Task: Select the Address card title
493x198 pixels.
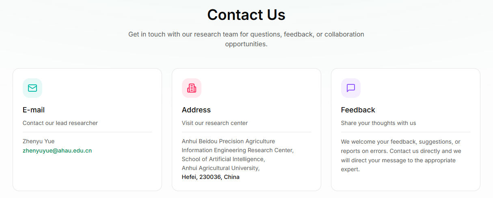Action: [x=196, y=110]
